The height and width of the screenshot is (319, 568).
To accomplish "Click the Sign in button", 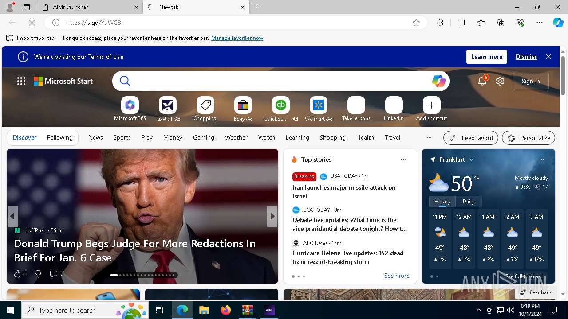I will click(x=531, y=81).
